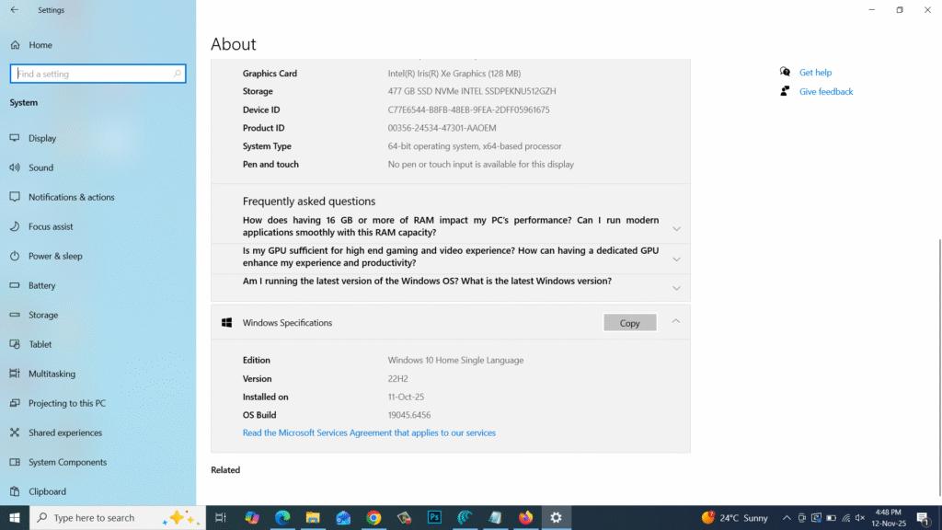Viewport: 942px width, 530px height.
Task: Read the Microsoft Services Agreement link
Action: click(368, 432)
